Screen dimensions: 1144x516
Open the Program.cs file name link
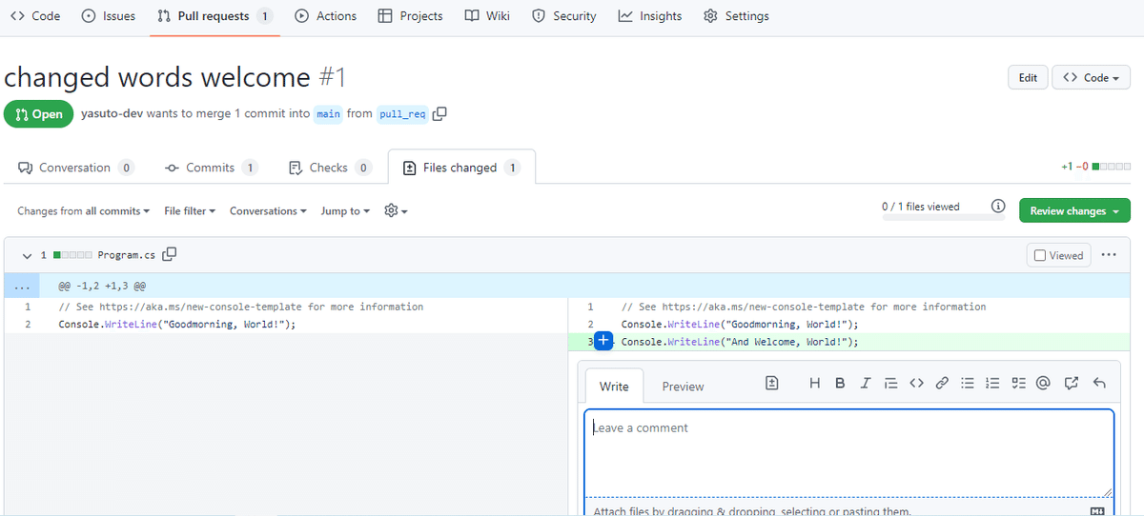pyautogui.click(x=127, y=255)
